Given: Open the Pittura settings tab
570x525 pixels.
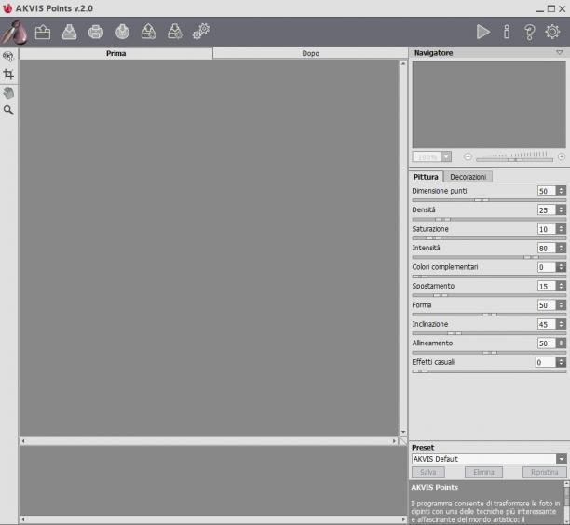Looking at the screenshot, I should [426, 177].
